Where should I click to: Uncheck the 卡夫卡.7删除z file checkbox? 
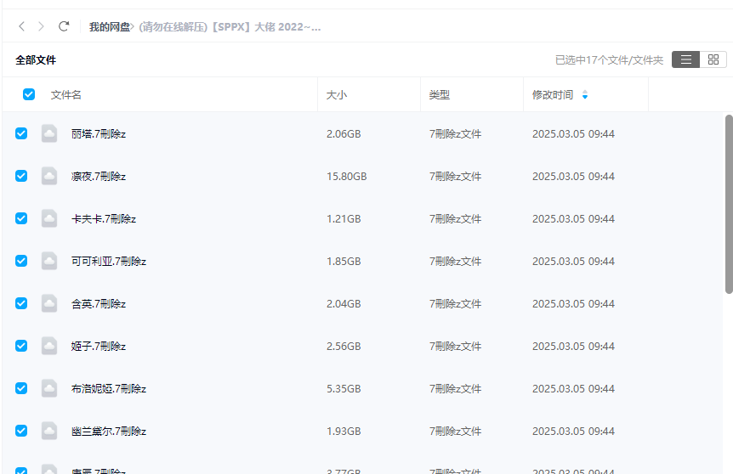pos(21,218)
